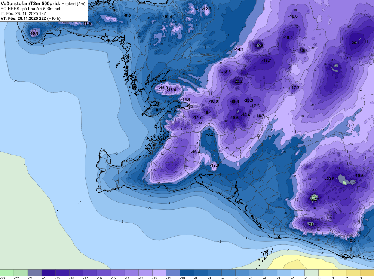Image resolution: width=374 pixels, height=280 pixels.
Task: Select the -18.4 temperature label
Action: click(x=207, y=112)
